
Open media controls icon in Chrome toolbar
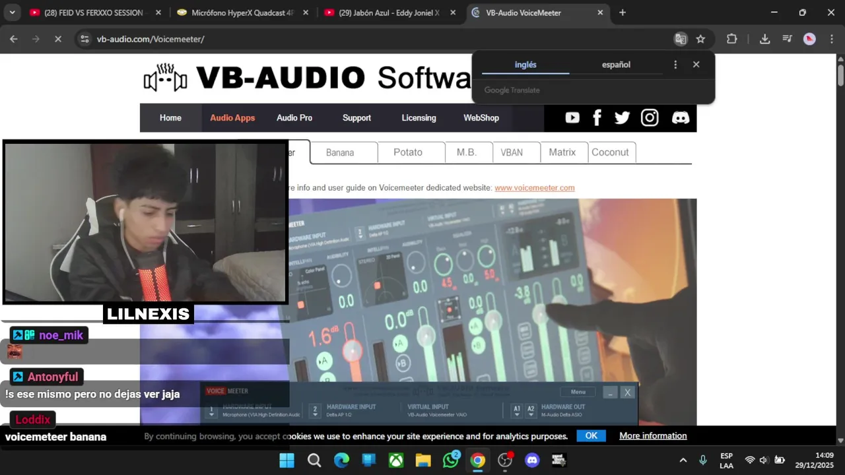click(787, 39)
